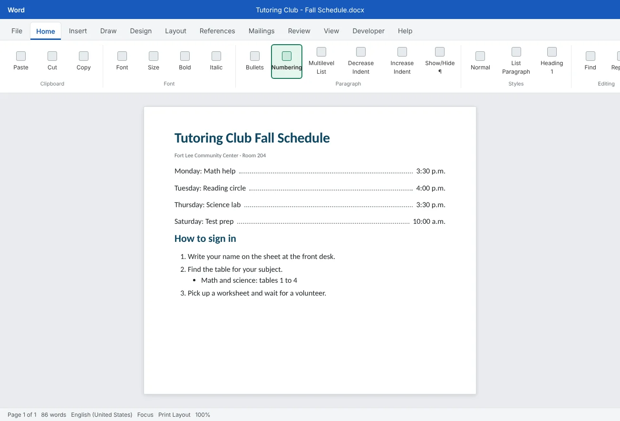
Task: Click the 86 words count in status bar
Action: pyautogui.click(x=54, y=415)
